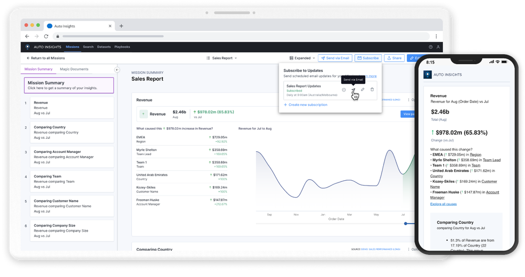Screen dimensions: 525x277
Task: Open the user profile icon in navbar
Action: pyautogui.click(x=438, y=47)
